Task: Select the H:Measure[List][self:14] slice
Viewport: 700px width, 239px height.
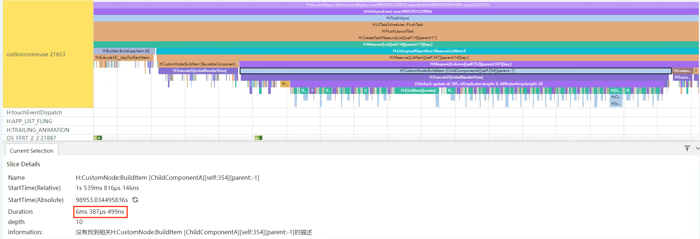Action: click(x=396, y=44)
